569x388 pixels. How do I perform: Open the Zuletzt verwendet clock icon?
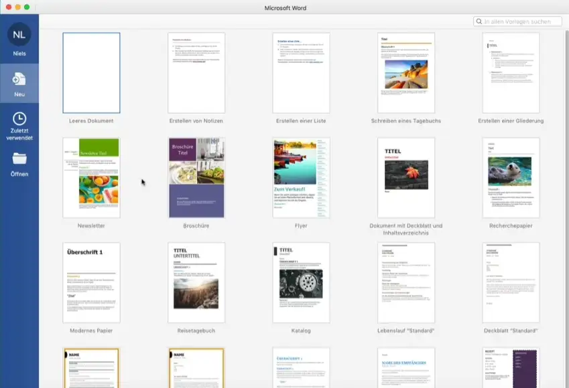tap(19, 119)
